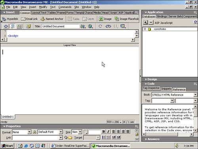Open the View Options icon
The image size is (198, 149).
123,26
